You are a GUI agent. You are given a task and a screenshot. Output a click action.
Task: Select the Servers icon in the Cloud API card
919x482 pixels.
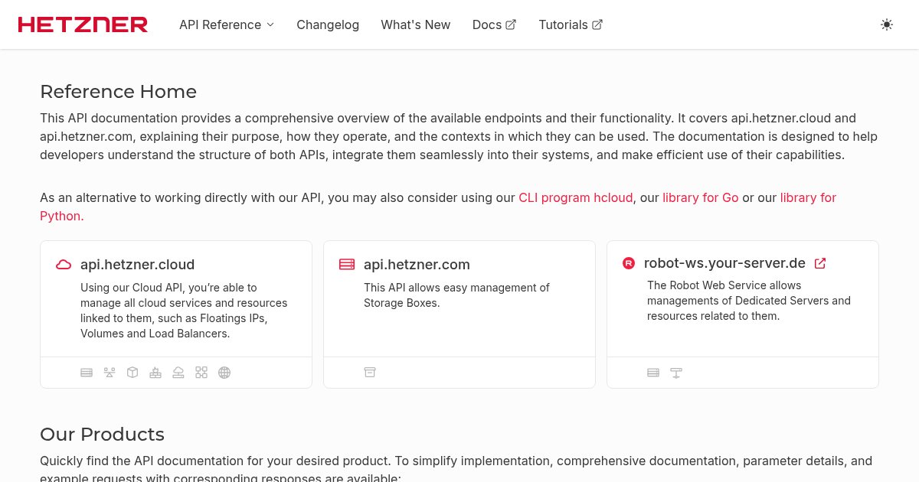87,373
